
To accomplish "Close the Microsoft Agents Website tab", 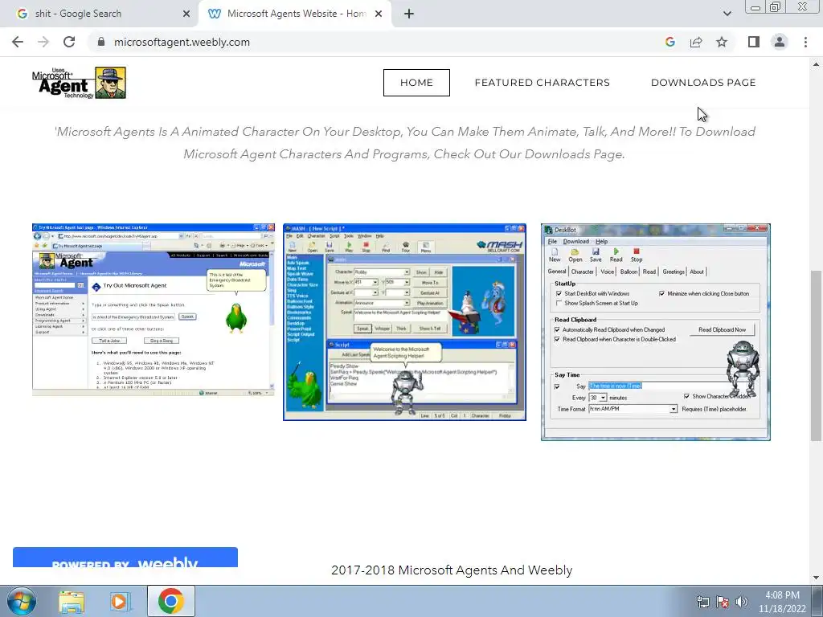I will click(x=379, y=14).
